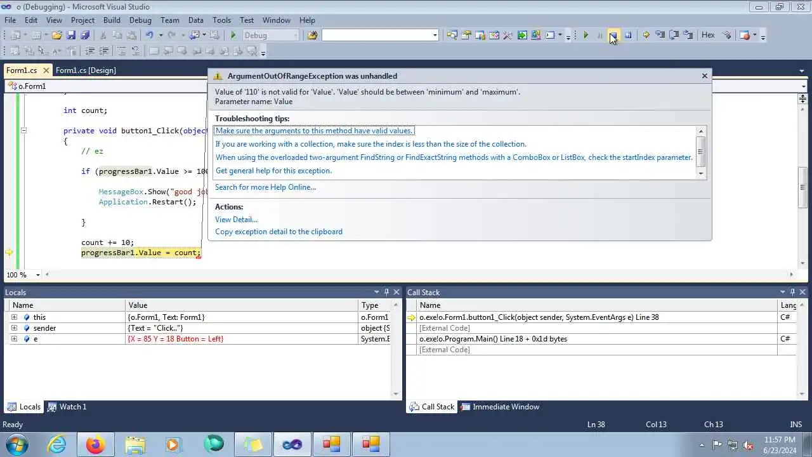Pin toggle for the Locals panel

[386, 292]
